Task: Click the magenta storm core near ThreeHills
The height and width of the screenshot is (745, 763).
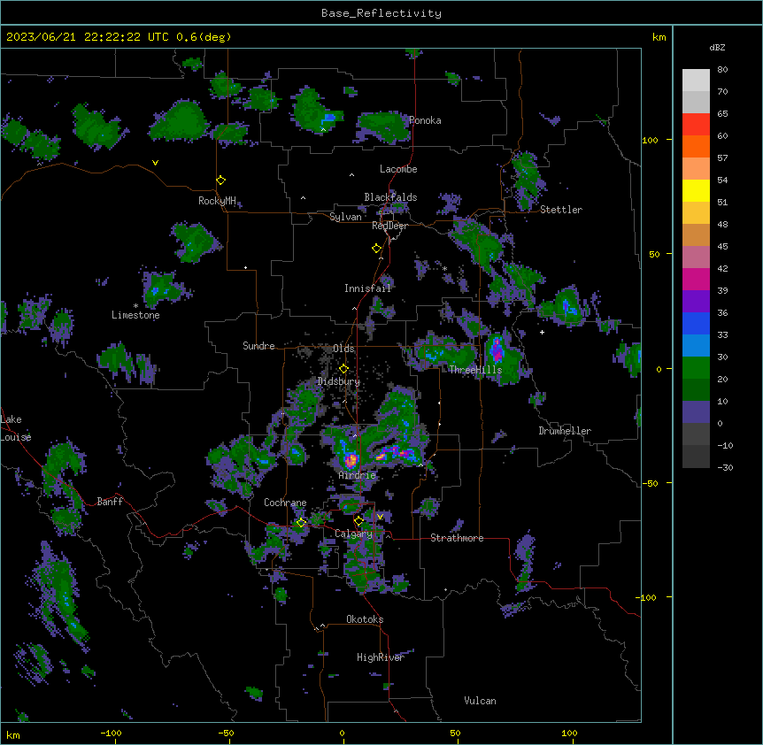Action: [x=497, y=349]
